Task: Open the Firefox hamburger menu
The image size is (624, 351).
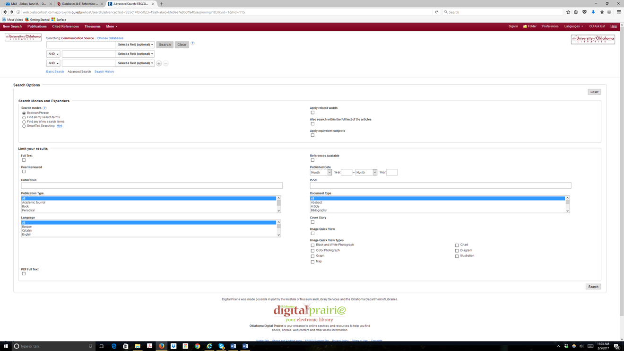Action: [618, 12]
